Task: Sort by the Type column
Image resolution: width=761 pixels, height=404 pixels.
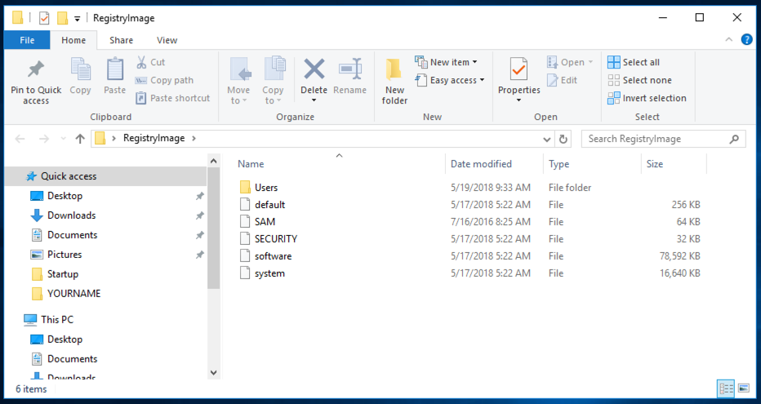Action: 559,164
